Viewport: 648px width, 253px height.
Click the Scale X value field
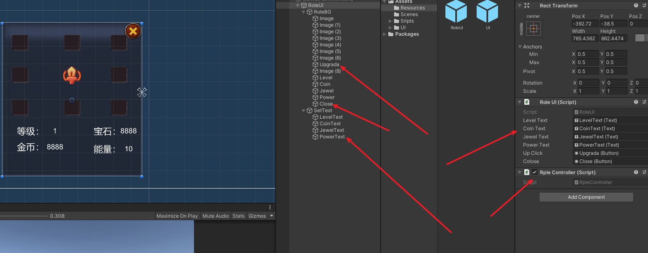[x=588, y=91]
